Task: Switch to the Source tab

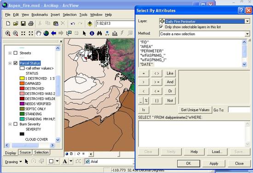Action: point(25,152)
